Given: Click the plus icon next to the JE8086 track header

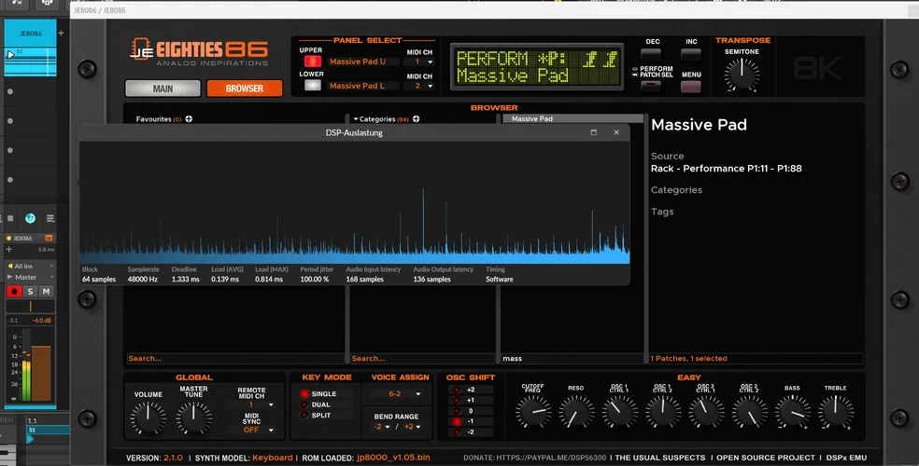Looking at the screenshot, I should coord(61,34).
